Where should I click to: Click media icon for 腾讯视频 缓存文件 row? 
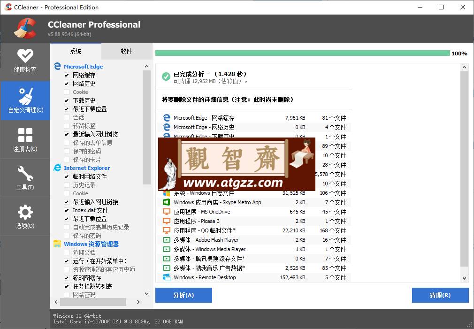(166, 259)
